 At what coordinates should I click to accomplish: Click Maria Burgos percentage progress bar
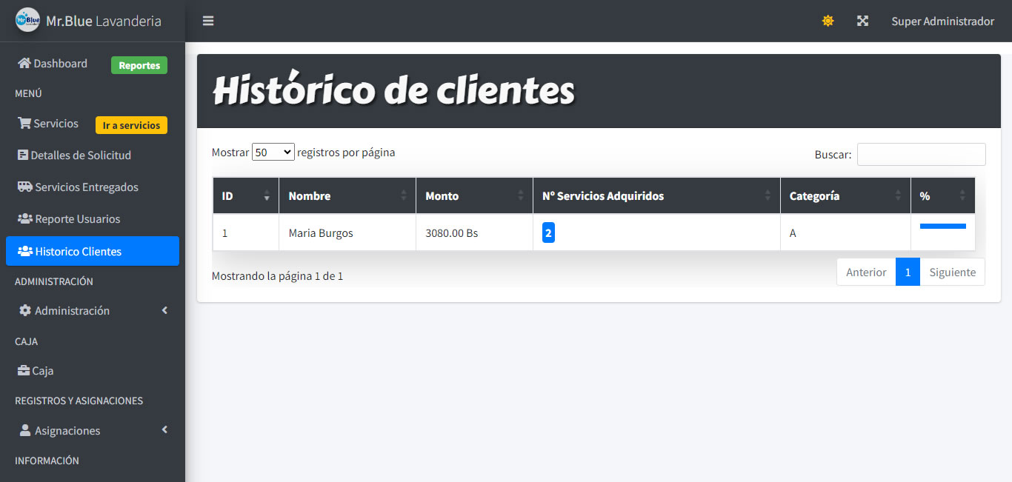(943, 226)
